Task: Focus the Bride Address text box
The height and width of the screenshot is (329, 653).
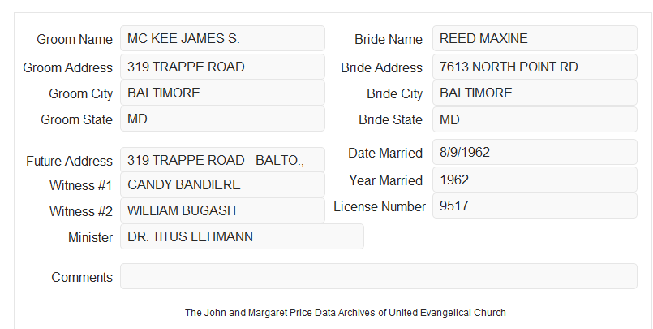Action: (x=535, y=67)
